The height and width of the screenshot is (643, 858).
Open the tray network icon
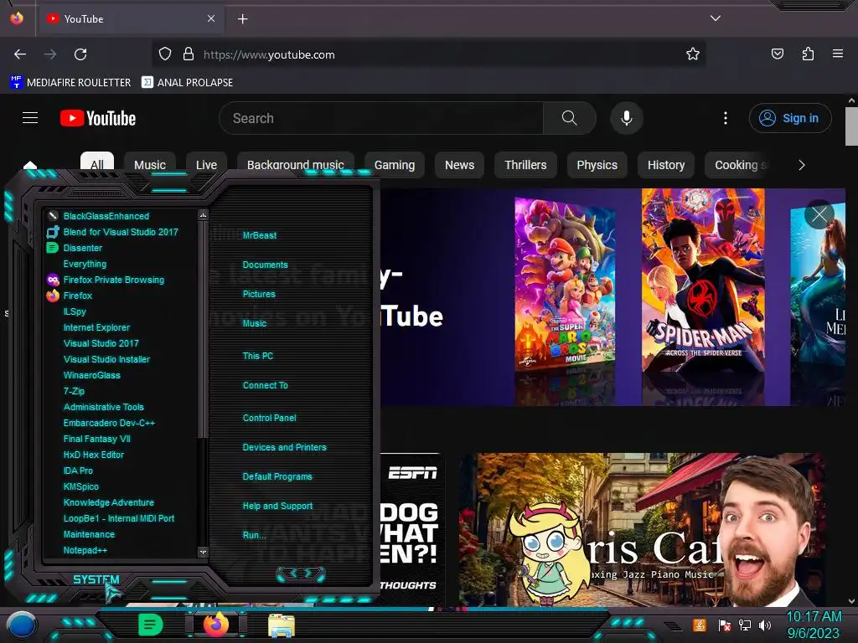[745, 625]
